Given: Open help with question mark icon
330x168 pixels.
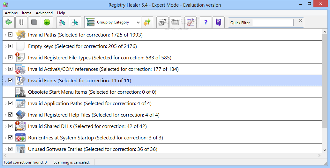Looking at the screenshot, I should tap(206, 22).
